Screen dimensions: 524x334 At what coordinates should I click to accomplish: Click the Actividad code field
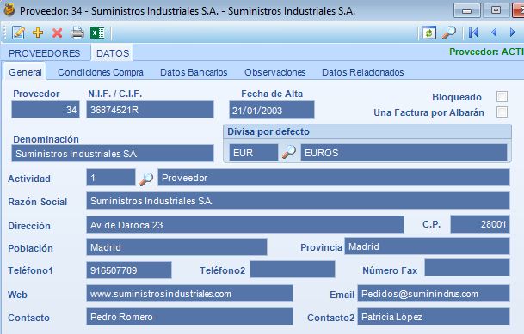click(111, 178)
